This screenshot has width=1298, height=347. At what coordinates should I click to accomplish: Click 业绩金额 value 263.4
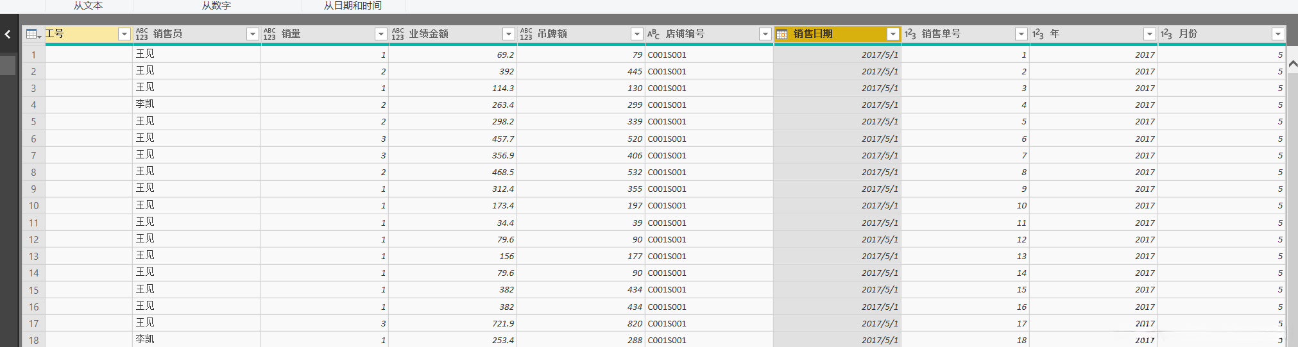pyautogui.click(x=453, y=105)
